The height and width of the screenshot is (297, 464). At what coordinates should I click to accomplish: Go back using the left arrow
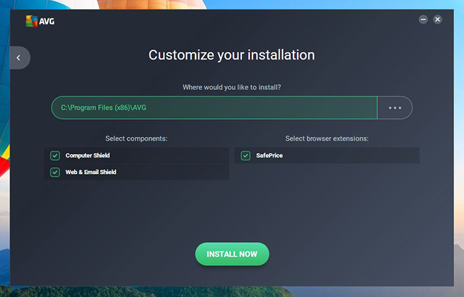[x=19, y=58]
